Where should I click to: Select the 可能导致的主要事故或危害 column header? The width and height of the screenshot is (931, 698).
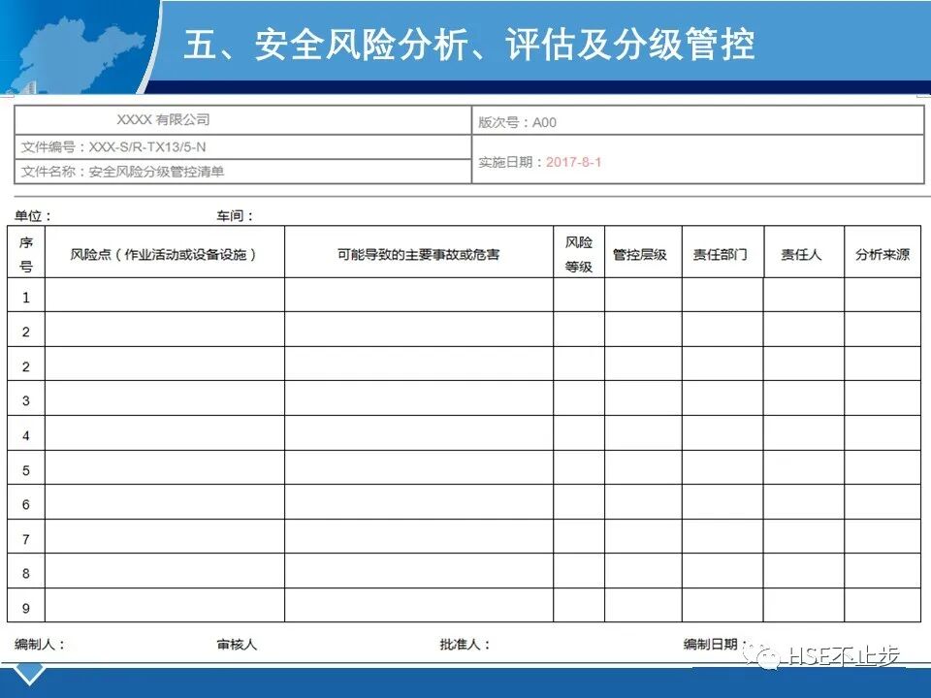pos(419,252)
